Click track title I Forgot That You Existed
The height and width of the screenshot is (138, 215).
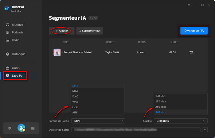[x=77, y=52]
